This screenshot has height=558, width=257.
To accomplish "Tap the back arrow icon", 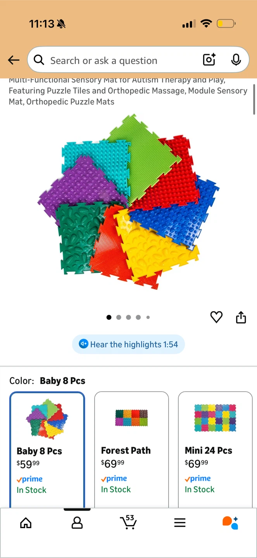I will [x=14, y=60].
